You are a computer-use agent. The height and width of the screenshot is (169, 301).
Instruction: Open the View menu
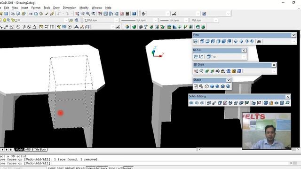tap(15, 8)
